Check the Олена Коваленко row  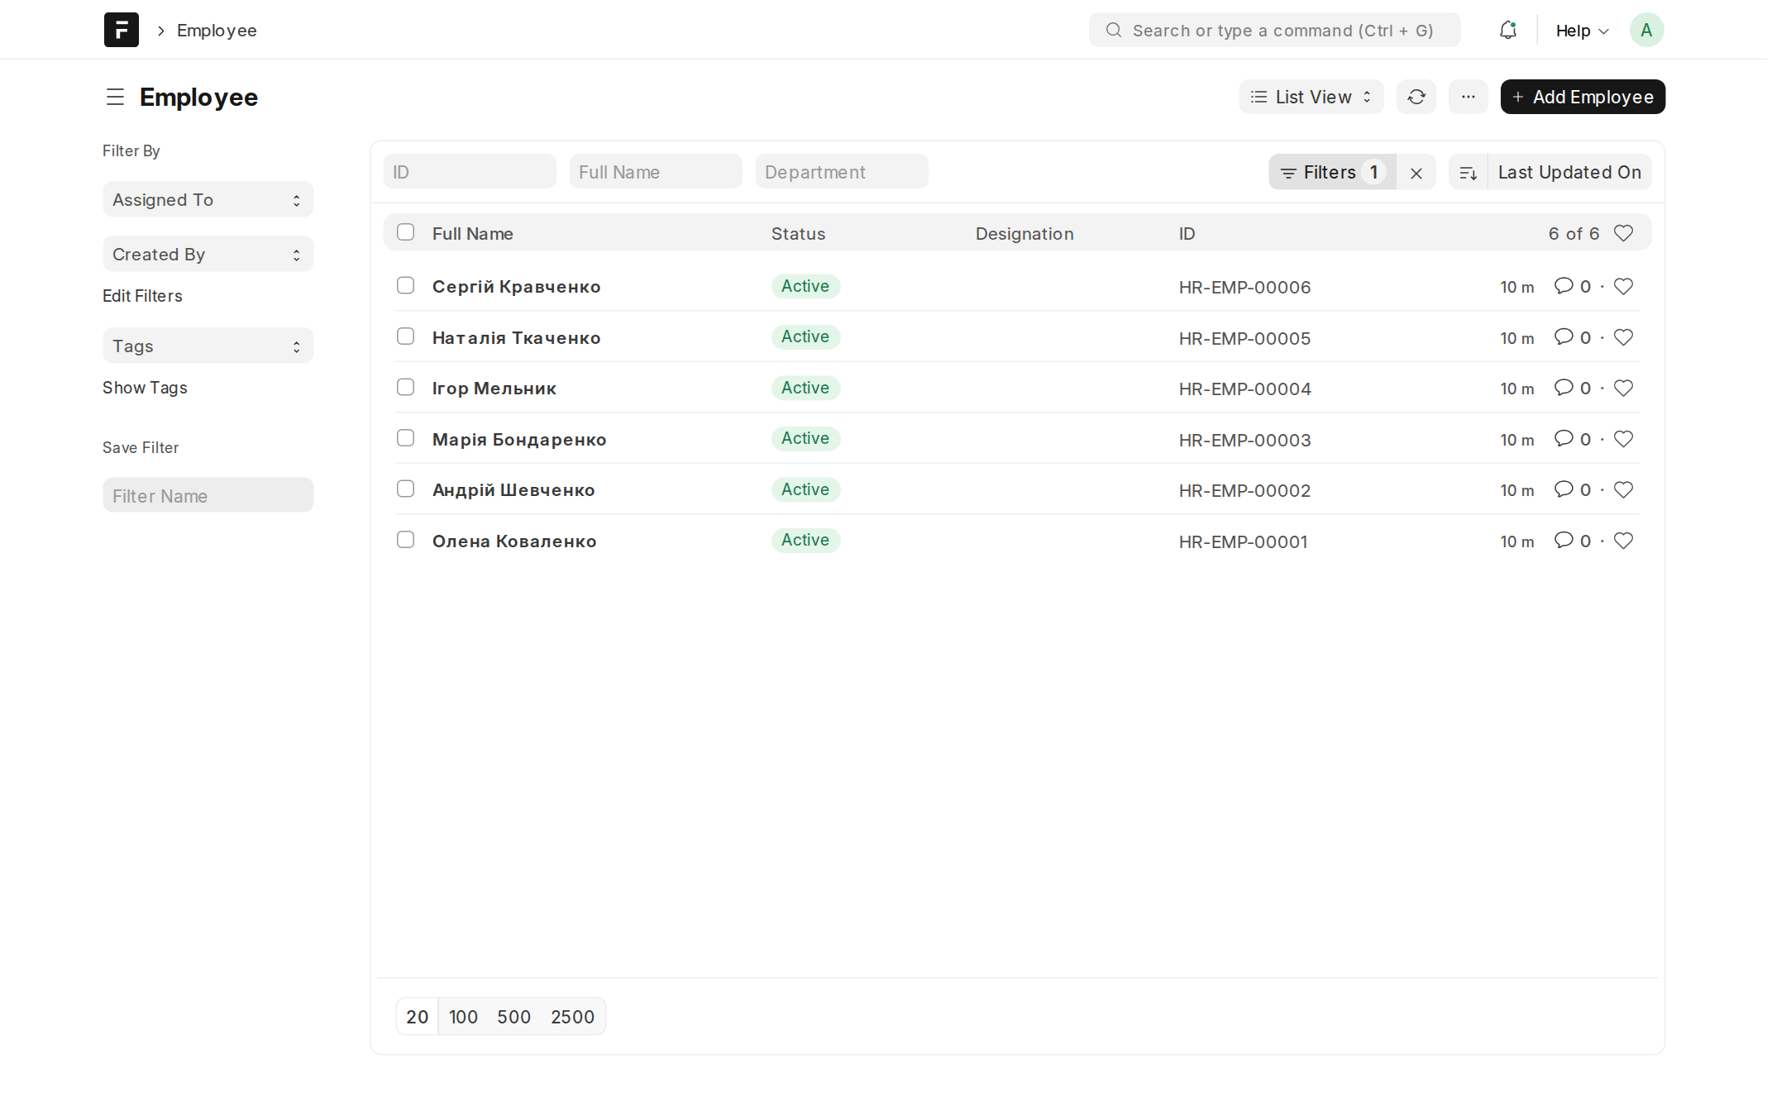click(405, 540)
